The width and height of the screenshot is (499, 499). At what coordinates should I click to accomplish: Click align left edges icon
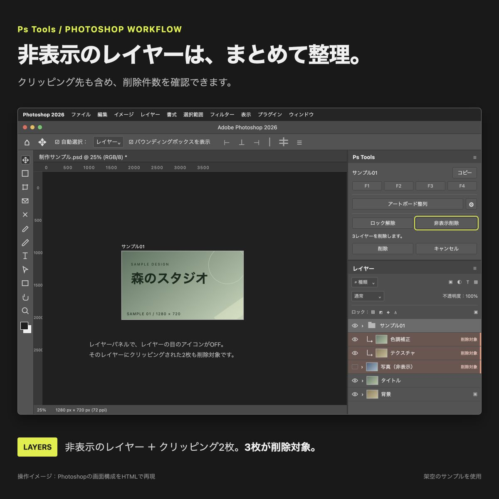point(227,142)
